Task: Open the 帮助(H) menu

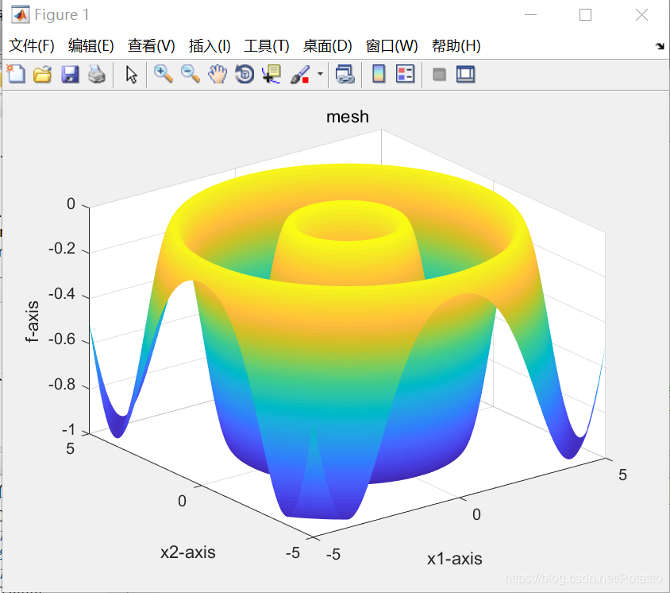Action: (456, 46)
